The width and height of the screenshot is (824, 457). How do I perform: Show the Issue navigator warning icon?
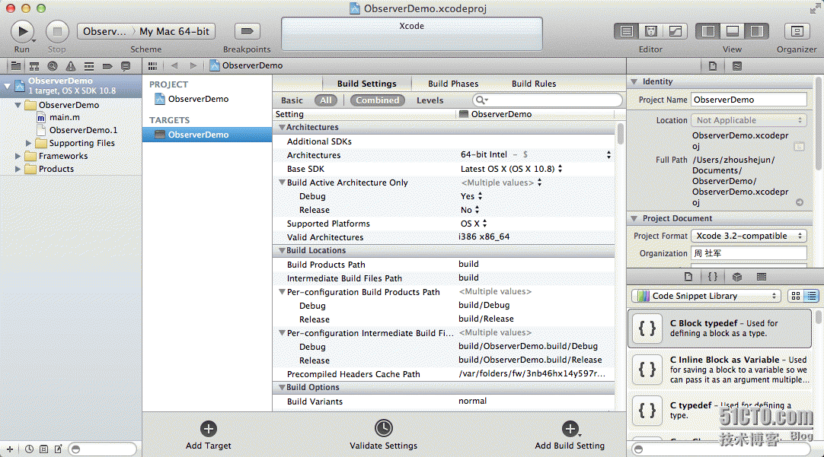(70, 66)
